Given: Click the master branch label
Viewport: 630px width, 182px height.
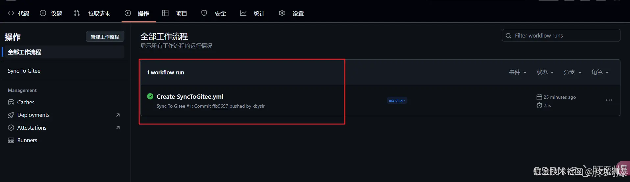Looking at the screenshot, I should tap(397, 101).
